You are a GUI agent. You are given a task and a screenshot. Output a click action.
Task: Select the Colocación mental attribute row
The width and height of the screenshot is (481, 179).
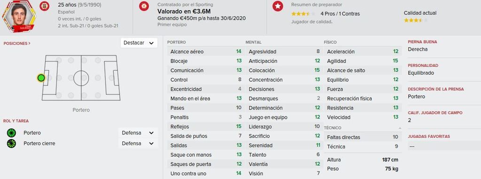(284, 70)
